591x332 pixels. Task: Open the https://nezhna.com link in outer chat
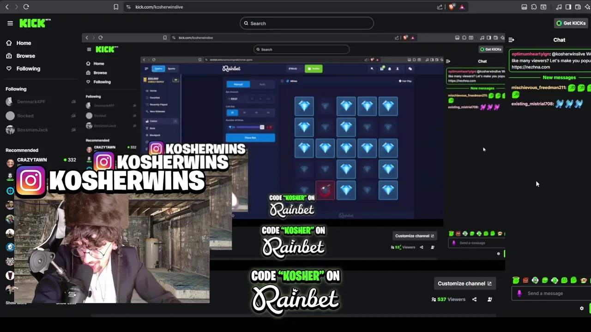tap(531, 67)
